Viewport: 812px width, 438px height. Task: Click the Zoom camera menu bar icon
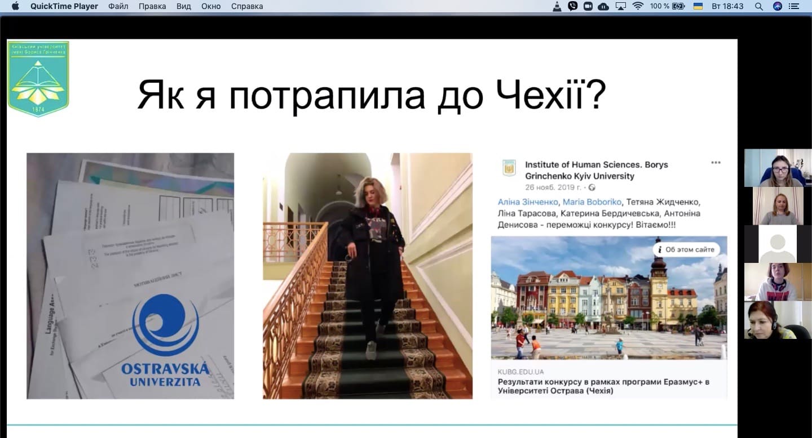click(588, 6)
